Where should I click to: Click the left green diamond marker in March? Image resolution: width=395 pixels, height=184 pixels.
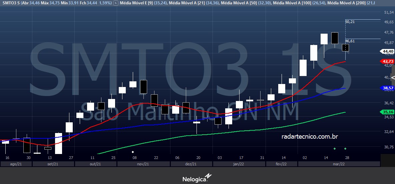point(334,148)
